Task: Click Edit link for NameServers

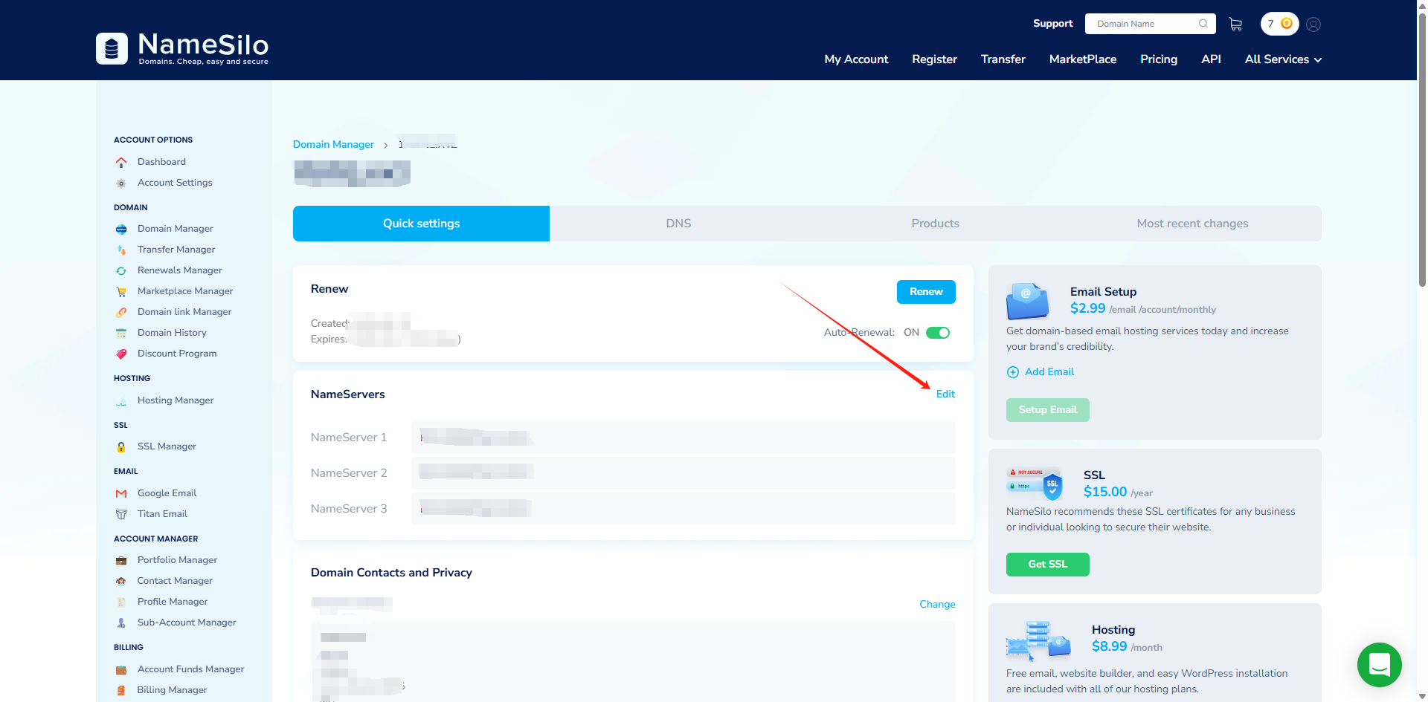Action: (945, 394)
